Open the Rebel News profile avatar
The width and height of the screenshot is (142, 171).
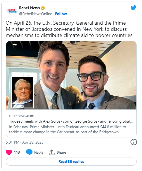point(12,11)
